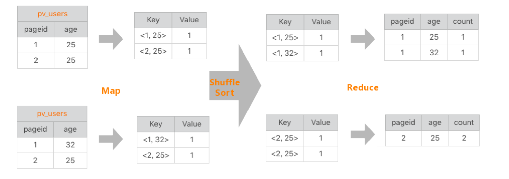Select the <1, 32> key in the top shuffled table
The height and width of the screenshot is (179, 509).
point(285,53)
